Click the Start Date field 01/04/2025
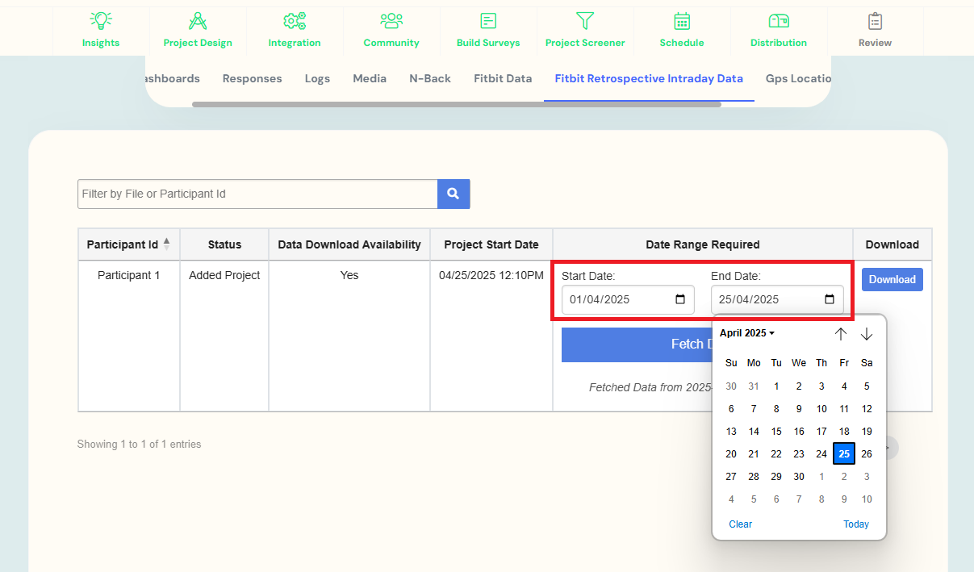 pos(626,299)
